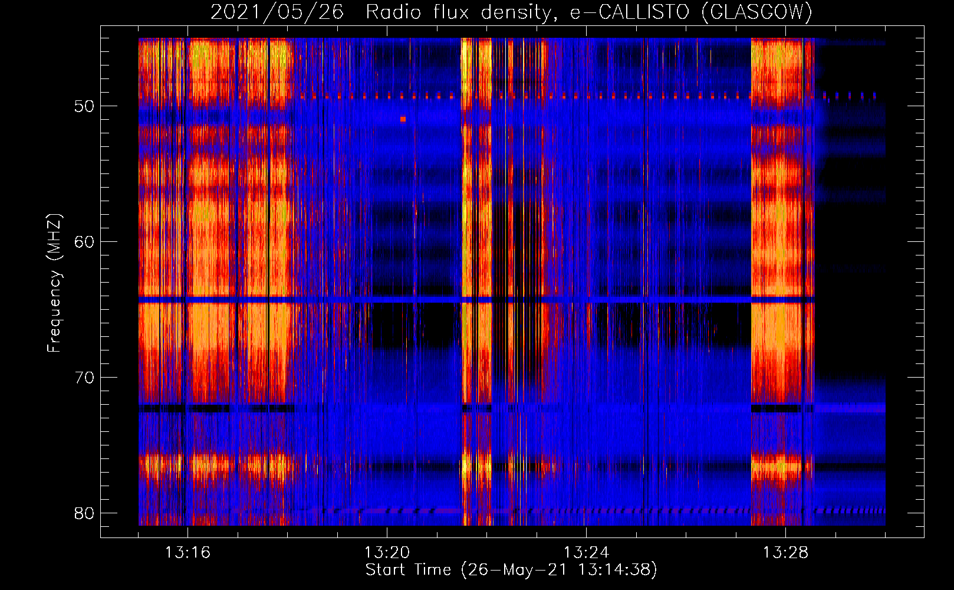Click the 'e-CALLISTO (GLASGOW)' title text
Viewport: 954px width, 590px height.
pos(692,12)
